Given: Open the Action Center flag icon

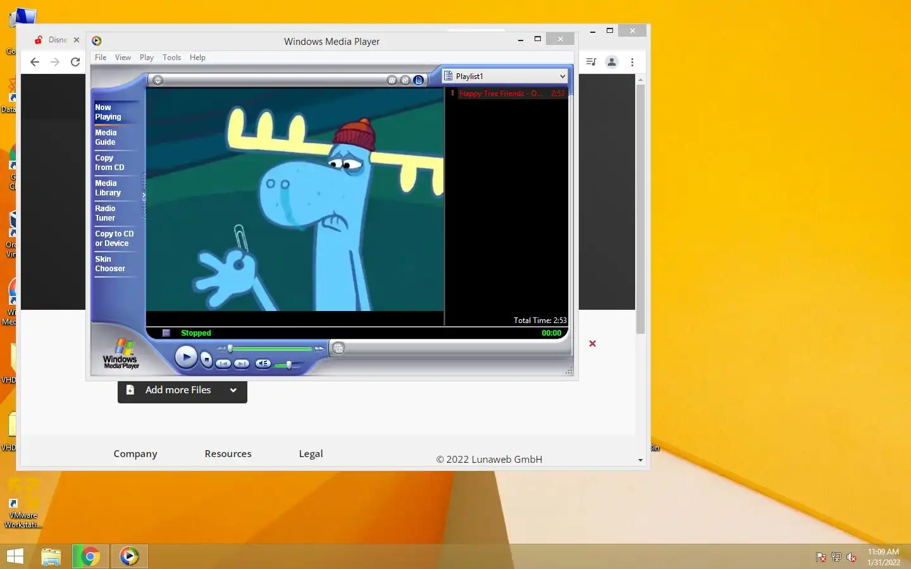Looking at the screenshot, I should pyautogui.click(x=821, y=557).
